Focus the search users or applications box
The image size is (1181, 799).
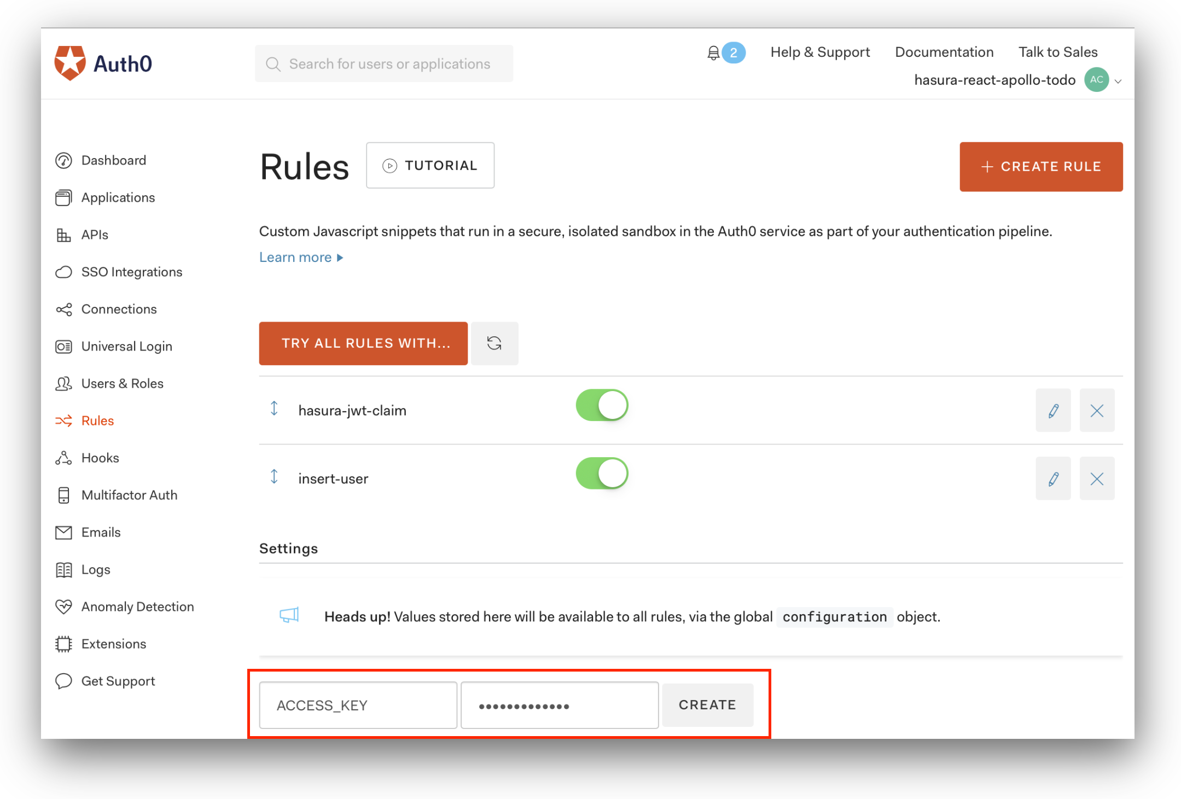[384, 64]
